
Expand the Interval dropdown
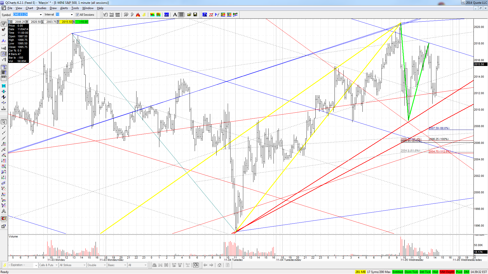[x=72, y=15]
